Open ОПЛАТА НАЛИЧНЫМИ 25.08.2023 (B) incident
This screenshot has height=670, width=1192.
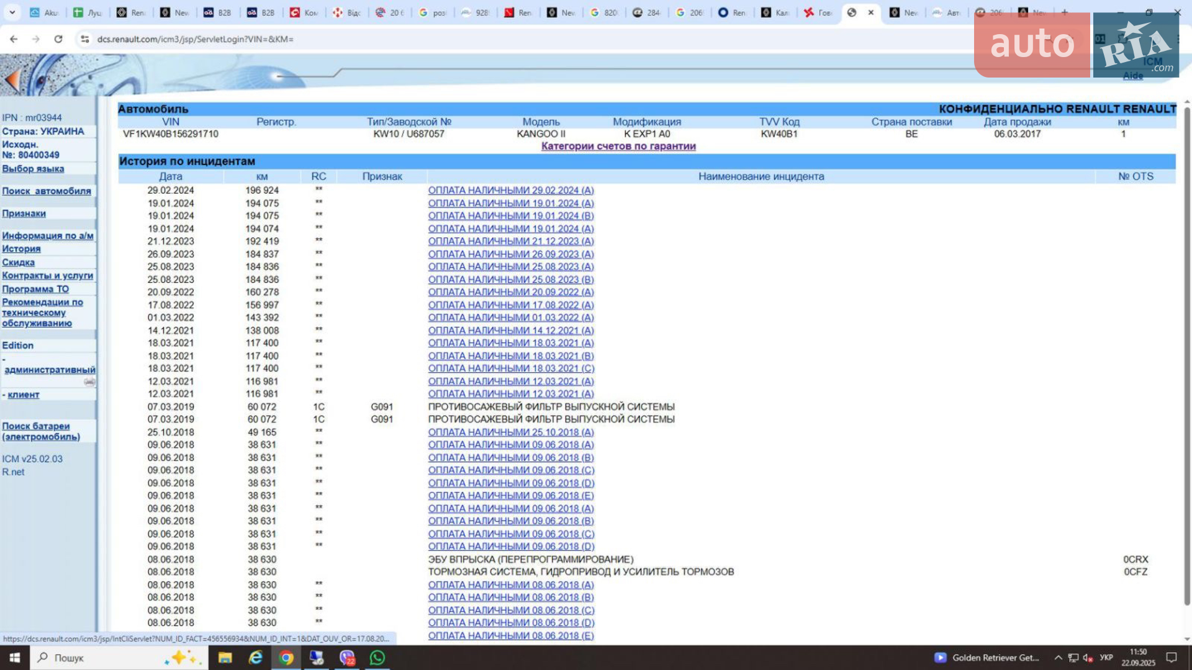[x=511, y=280]
